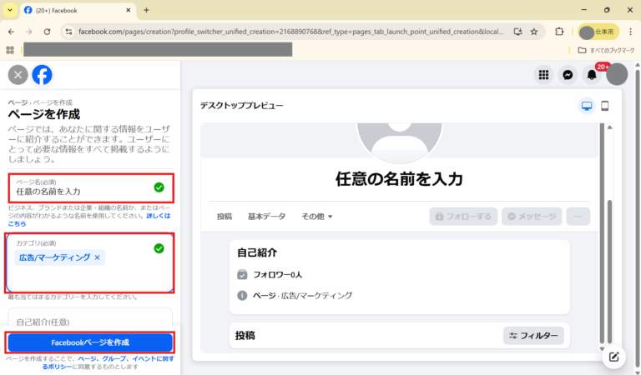Open フィルター button in posts section

[x=533, y=336]
